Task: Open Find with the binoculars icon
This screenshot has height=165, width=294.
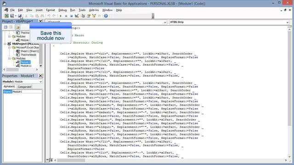Action: point(42,16)
